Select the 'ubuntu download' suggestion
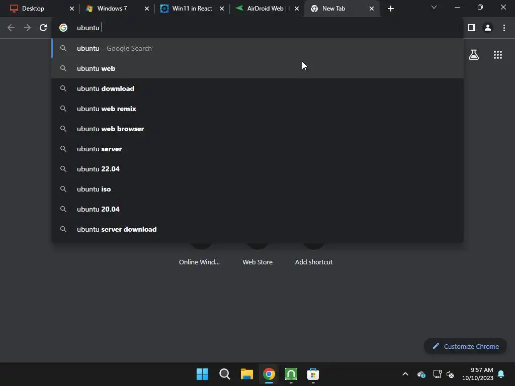Image resolution: width=515 pixels, height=386 pixels. (x=257, y=88)
